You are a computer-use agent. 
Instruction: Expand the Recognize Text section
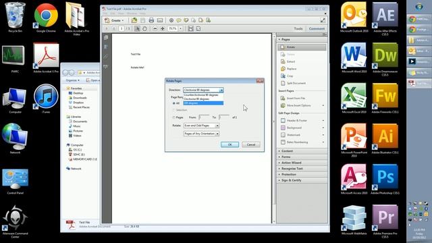click(x=302, y=168)
